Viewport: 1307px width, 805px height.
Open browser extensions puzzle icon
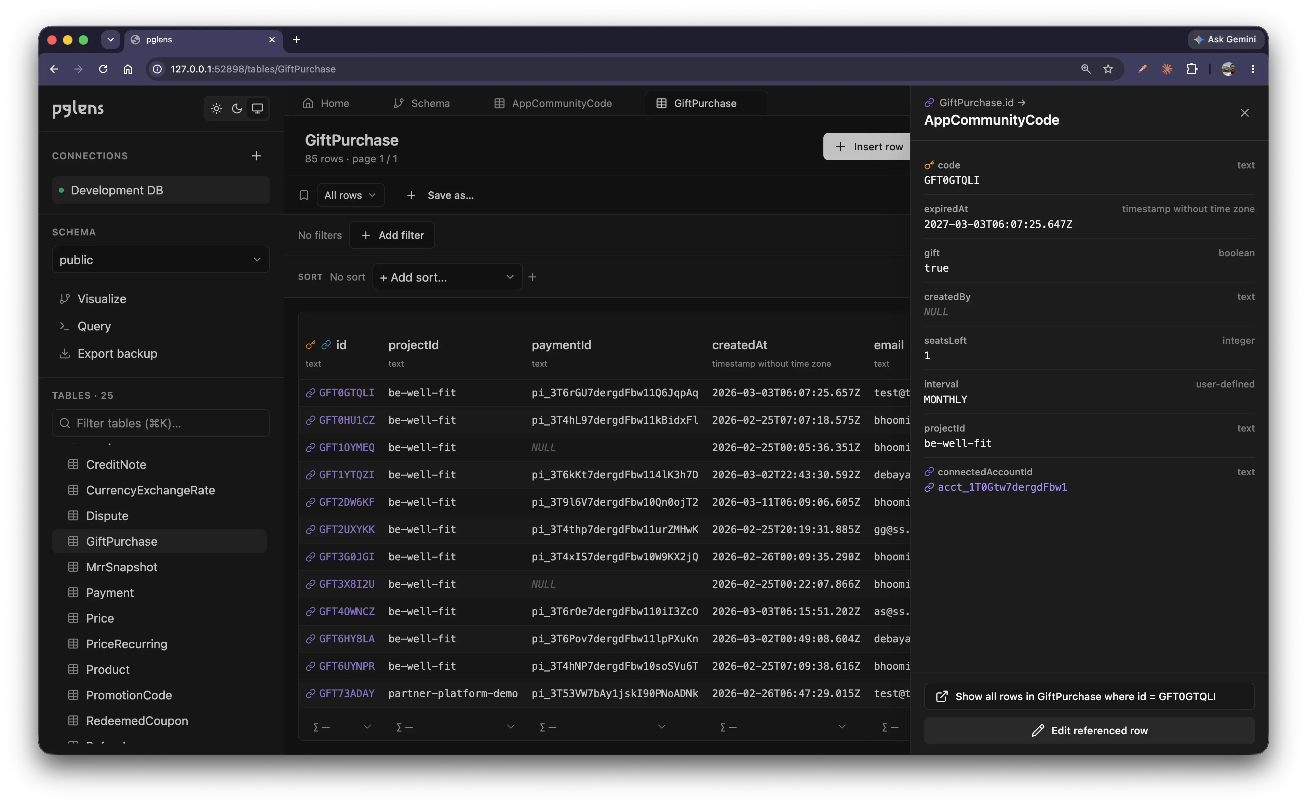coord(1191,69)
